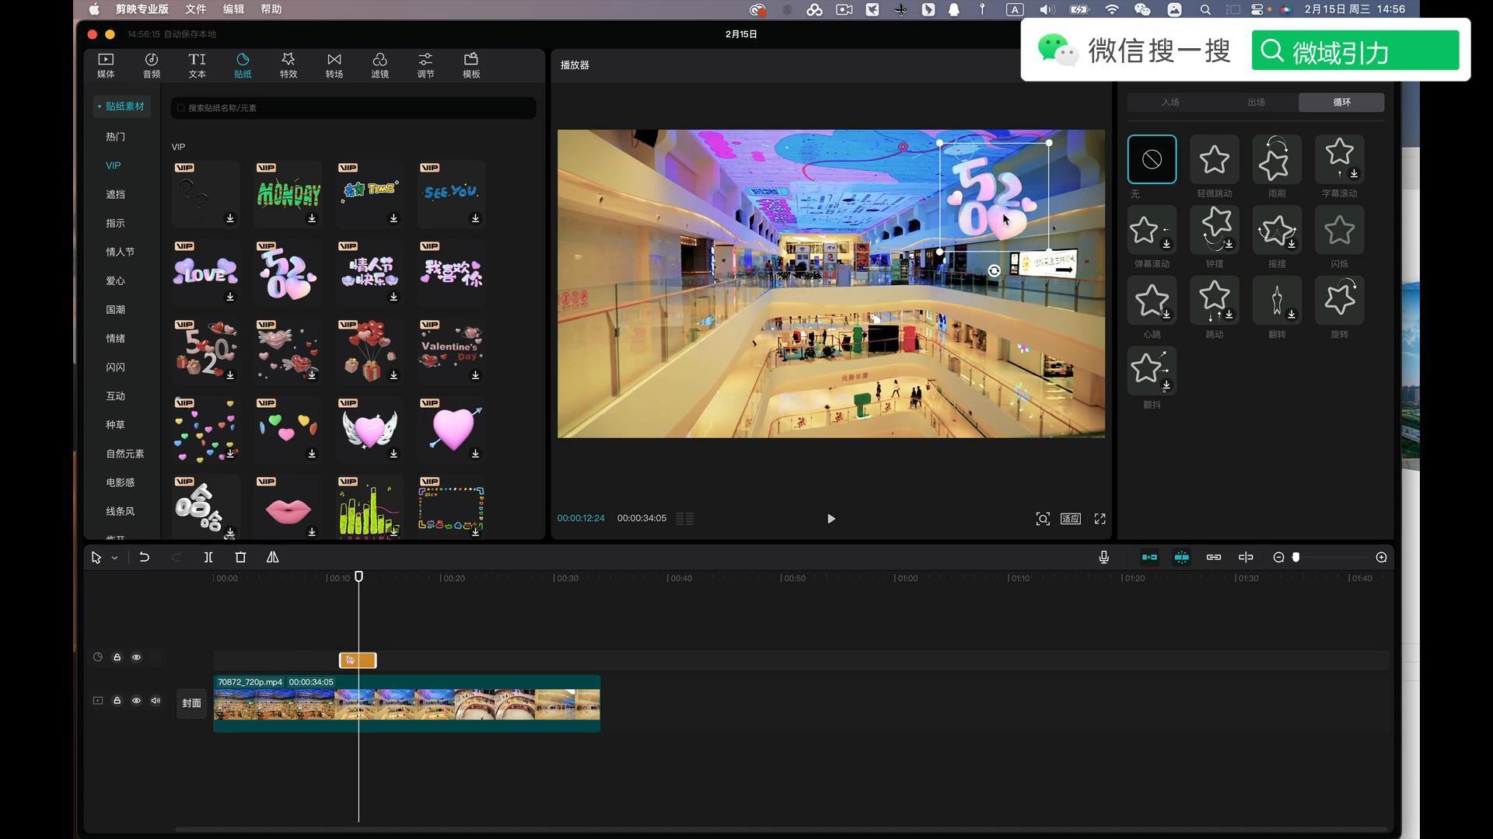
Task: Open the 媒体 media tab
Action: 106,65
